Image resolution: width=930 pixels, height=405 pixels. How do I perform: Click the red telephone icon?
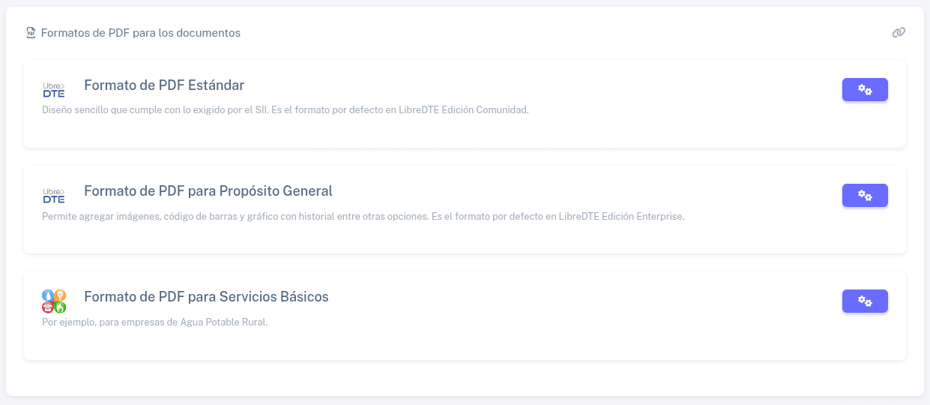pos(48,307)
